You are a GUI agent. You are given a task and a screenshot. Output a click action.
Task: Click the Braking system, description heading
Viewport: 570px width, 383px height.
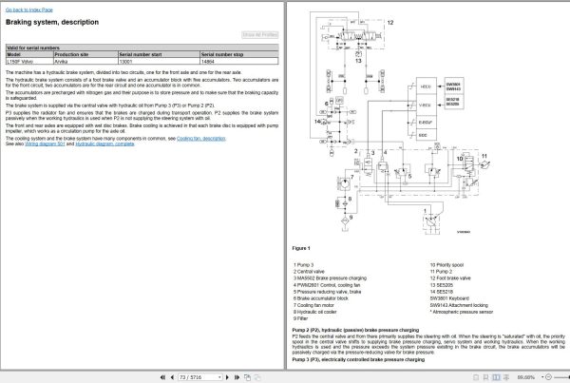coord(52,22)
